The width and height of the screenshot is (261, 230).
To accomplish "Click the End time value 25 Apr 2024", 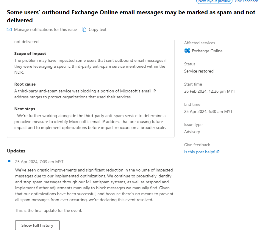I will click(208, 111).
